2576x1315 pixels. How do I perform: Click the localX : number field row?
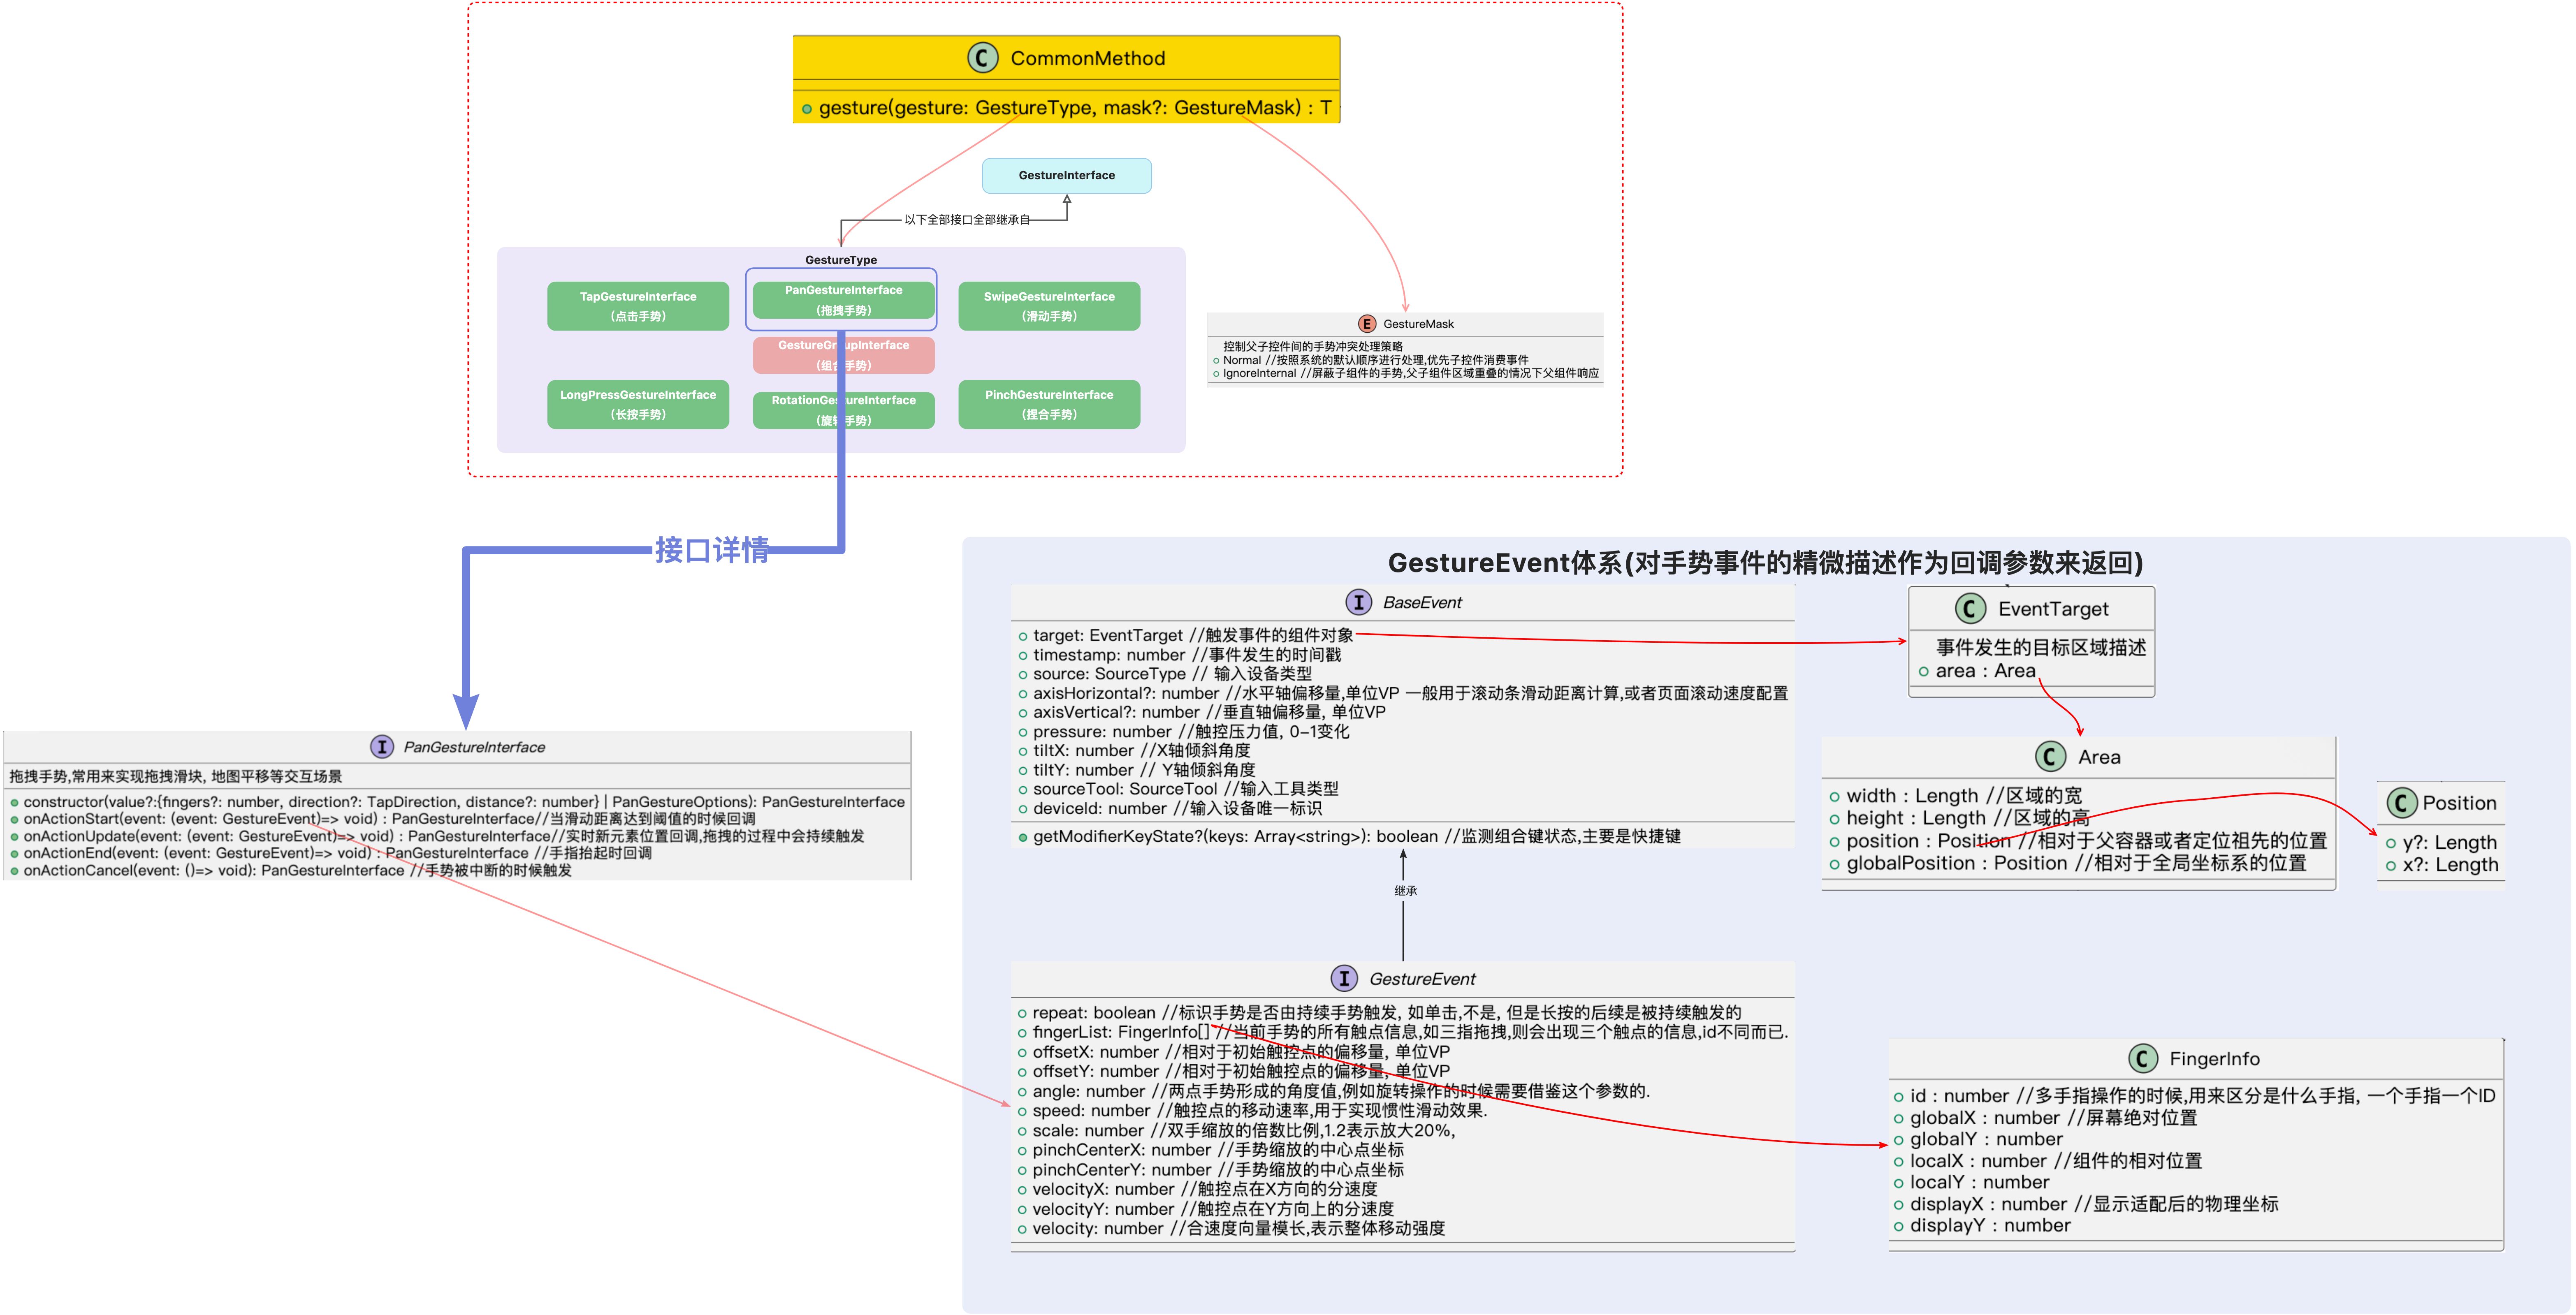coord(2048,1161)
